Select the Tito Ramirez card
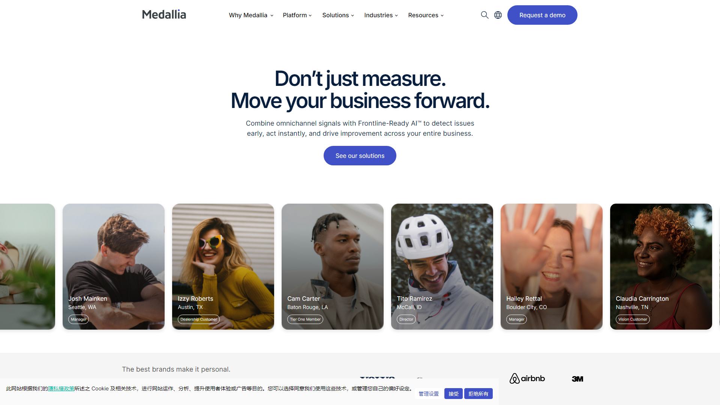720x405 pixels. (x=442, y=267)
